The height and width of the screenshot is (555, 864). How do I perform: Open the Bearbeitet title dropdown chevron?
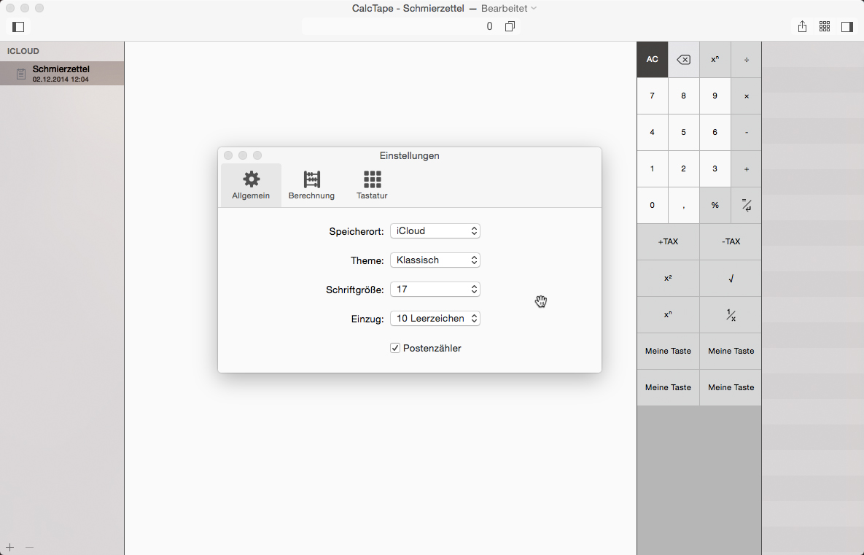[534, 9]
